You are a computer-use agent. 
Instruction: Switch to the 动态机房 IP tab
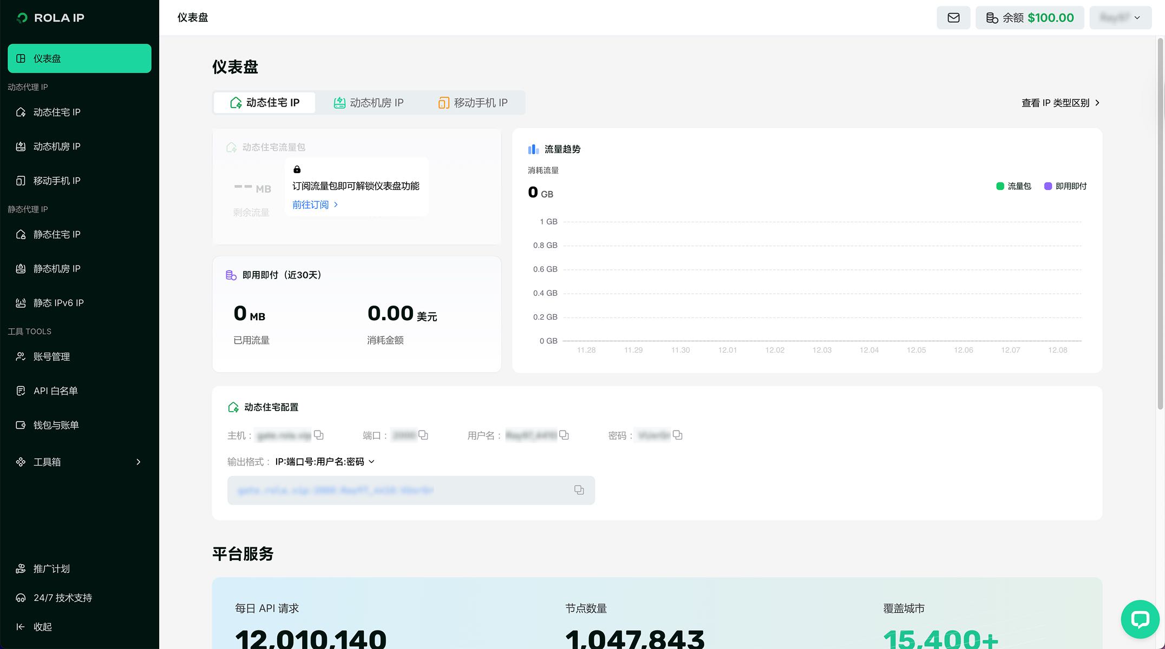tap(369, 103)
